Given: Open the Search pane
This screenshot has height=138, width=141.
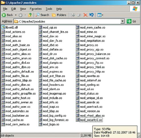Looking at the screenshot, I should point(42,15).
